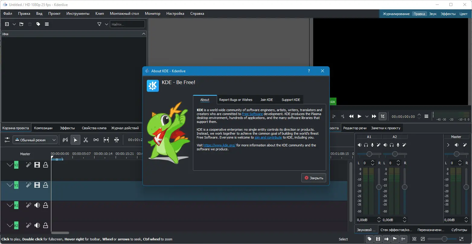Select the Spacer tool in timeline toolbar
472x244 pixels.
[x=96, y=140]
